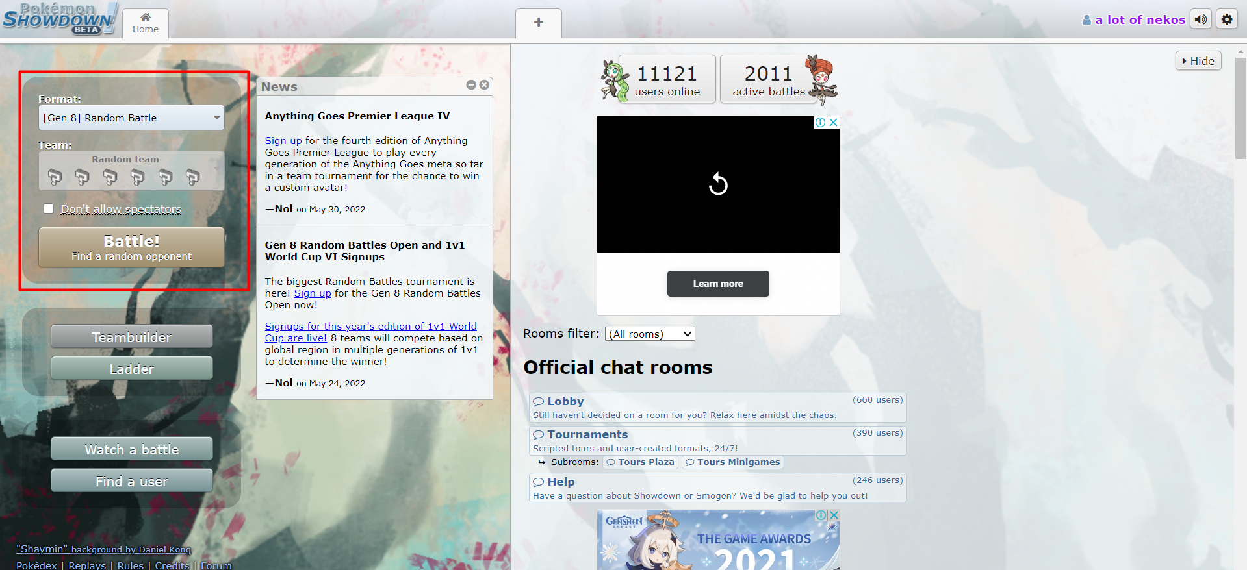
Task: Close the News panel
Action: 484,85
